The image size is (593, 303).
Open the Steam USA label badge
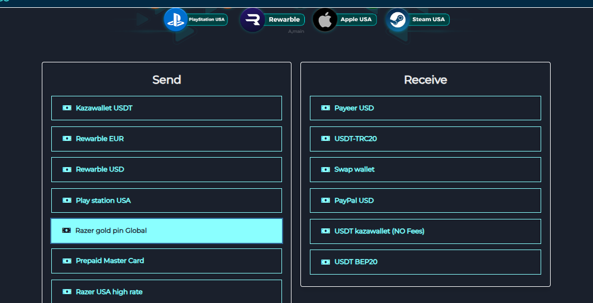coord(429,19)
